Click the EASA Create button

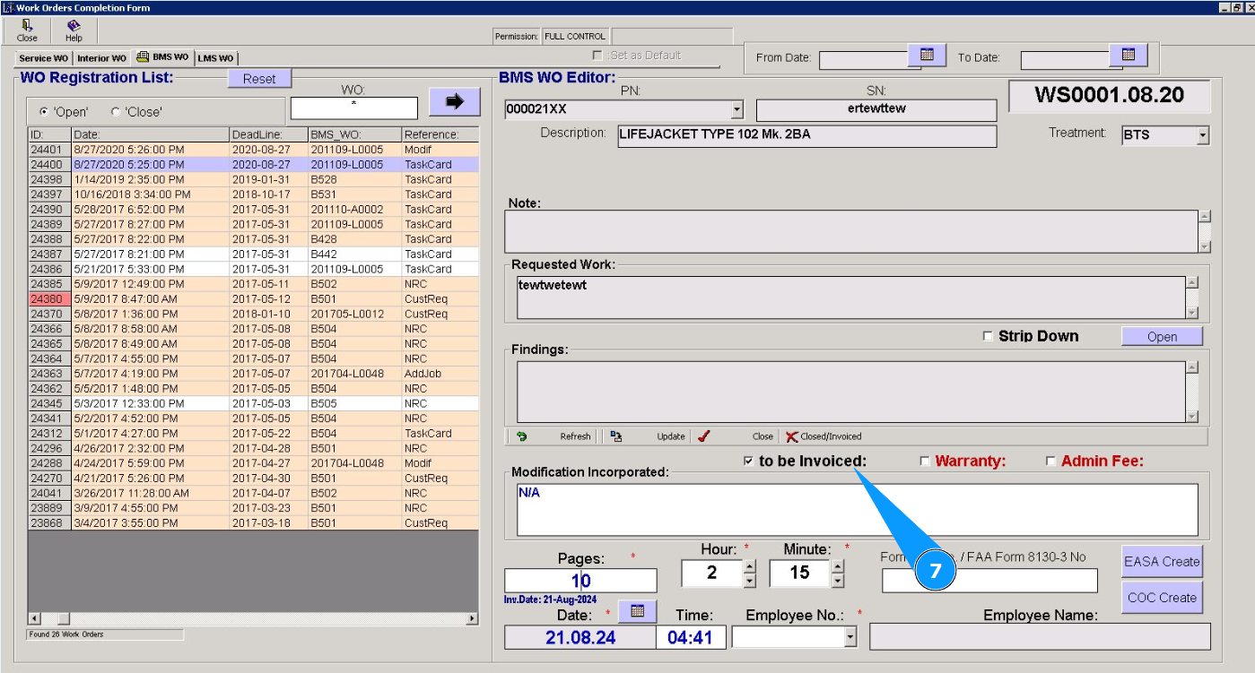coord(1161,562)
